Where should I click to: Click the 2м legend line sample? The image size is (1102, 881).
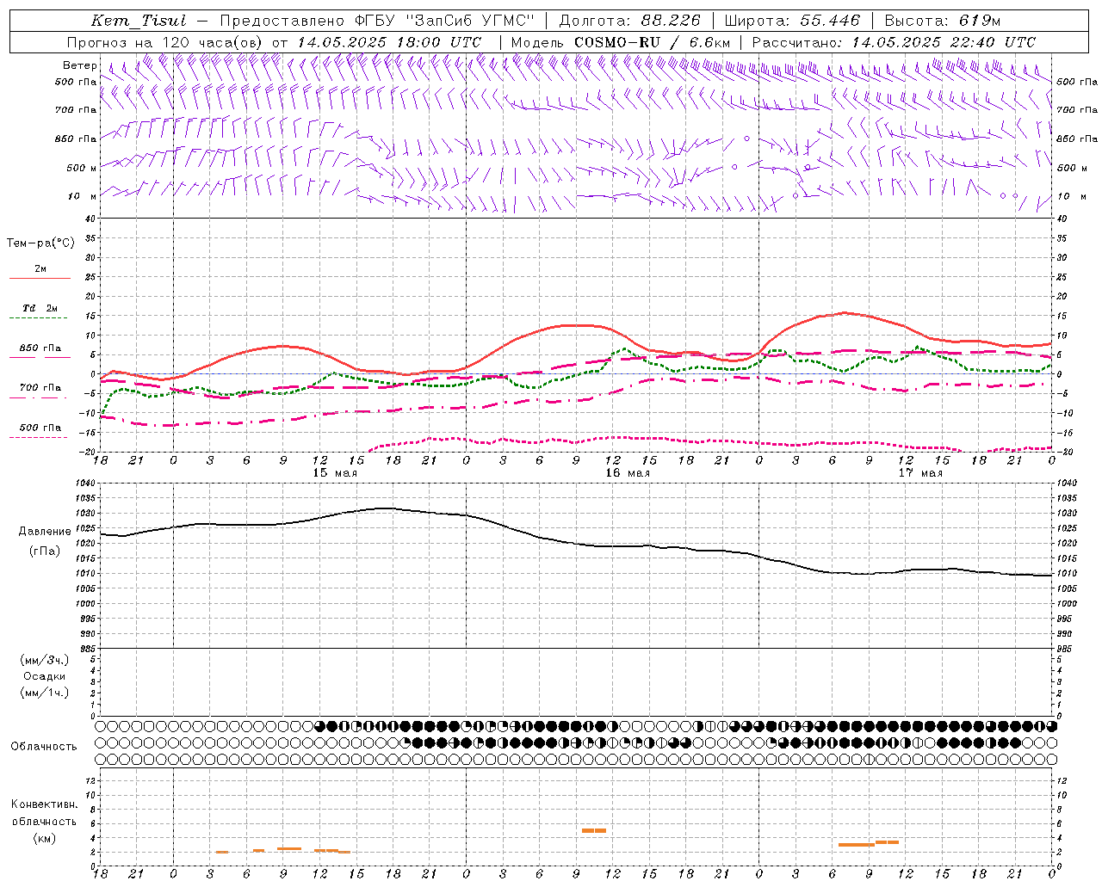(x=40, y=279)
